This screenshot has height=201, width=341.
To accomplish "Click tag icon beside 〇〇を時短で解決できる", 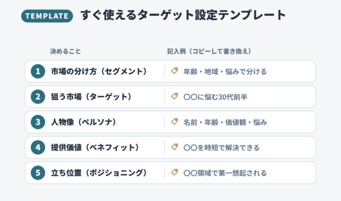I will pyautogui.click(x=174, y=147).
